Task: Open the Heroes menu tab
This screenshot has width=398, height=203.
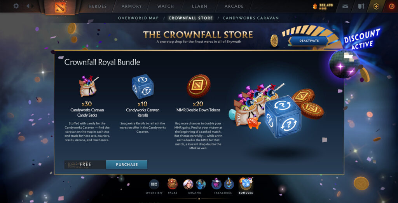Action: point(98,6)
